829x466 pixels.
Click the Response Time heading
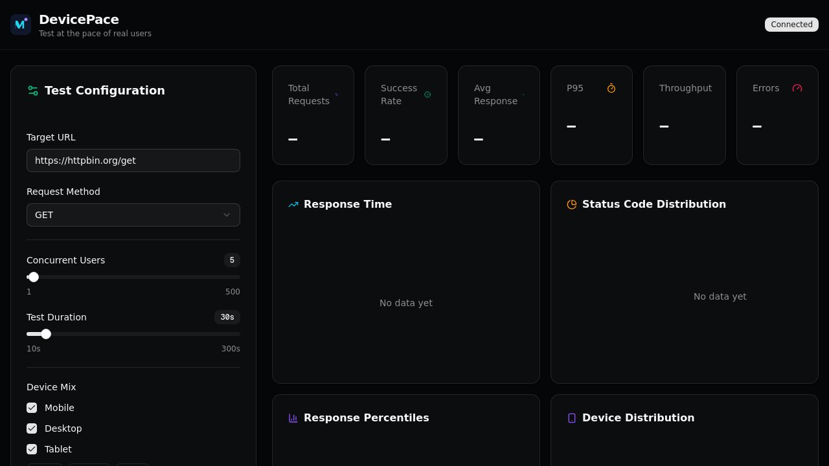pos(348,205)
